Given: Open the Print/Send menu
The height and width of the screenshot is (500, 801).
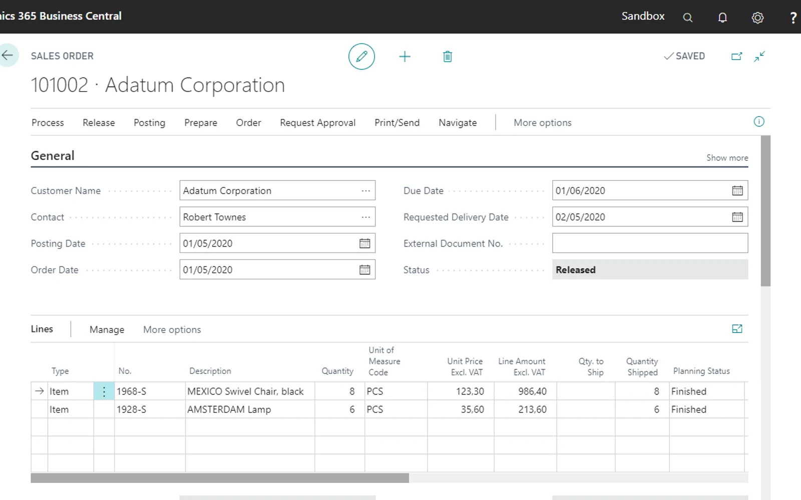Looking at the screenshot, I should [397, 122].
